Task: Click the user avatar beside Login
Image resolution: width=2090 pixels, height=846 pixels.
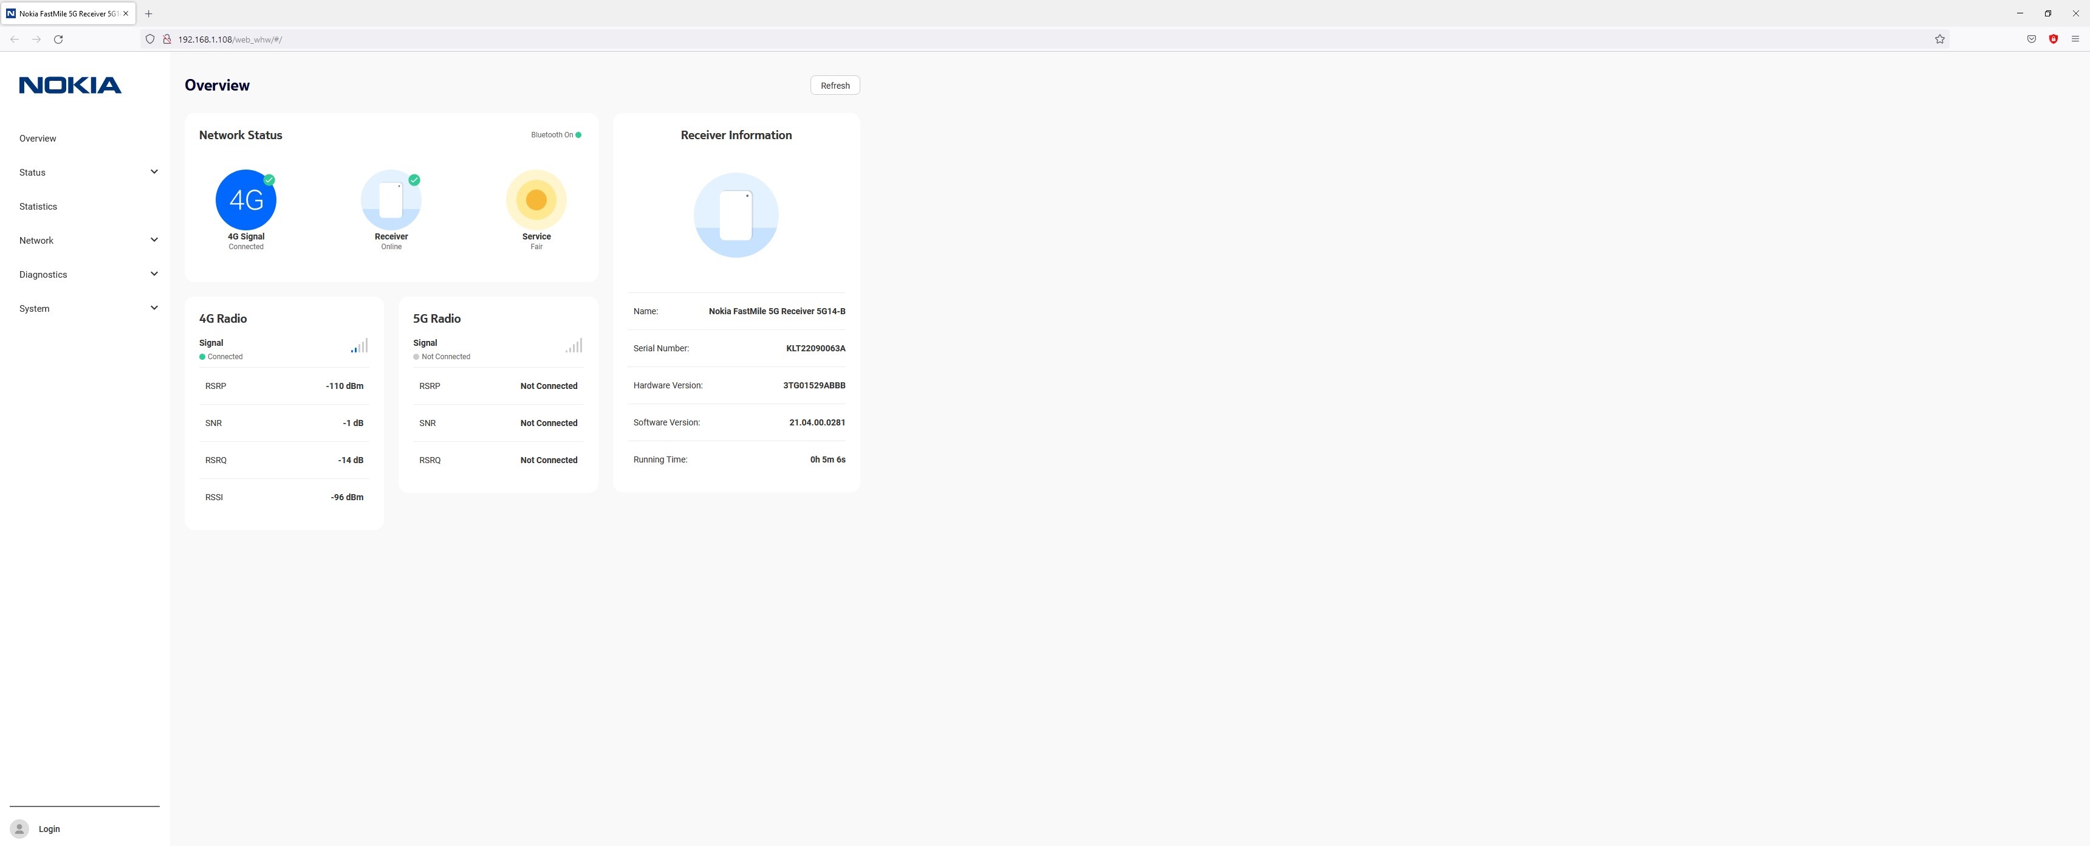Action: [x=19, y=829]
